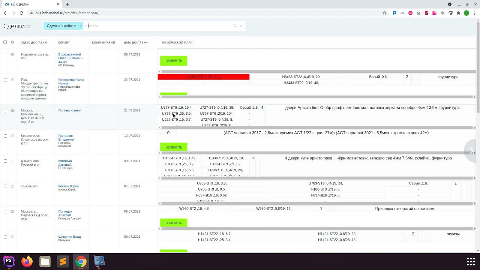Open the Chrome three-dot menu
Screen dimensions: 480x270
tap(474, 13)
